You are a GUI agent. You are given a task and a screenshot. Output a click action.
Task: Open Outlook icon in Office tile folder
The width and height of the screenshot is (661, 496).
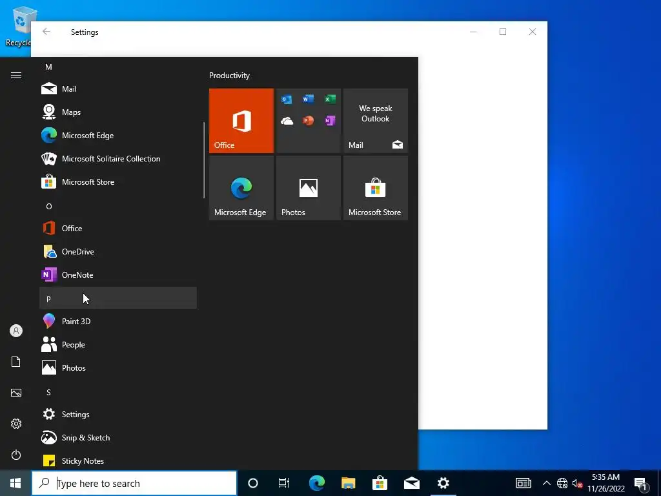tap(287, 99)
